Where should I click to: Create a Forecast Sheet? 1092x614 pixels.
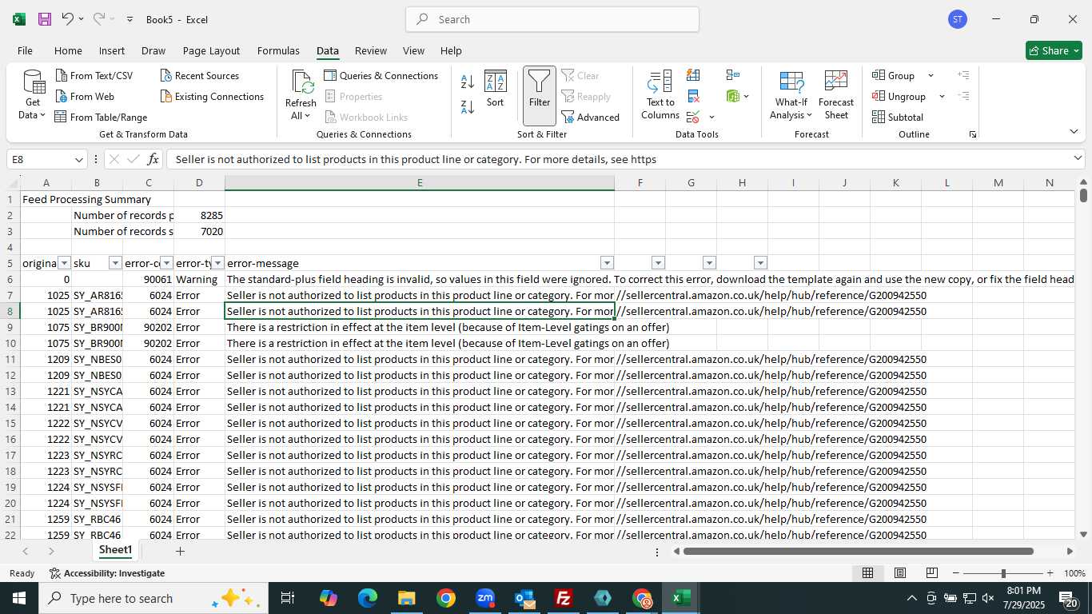coord(836,95)
